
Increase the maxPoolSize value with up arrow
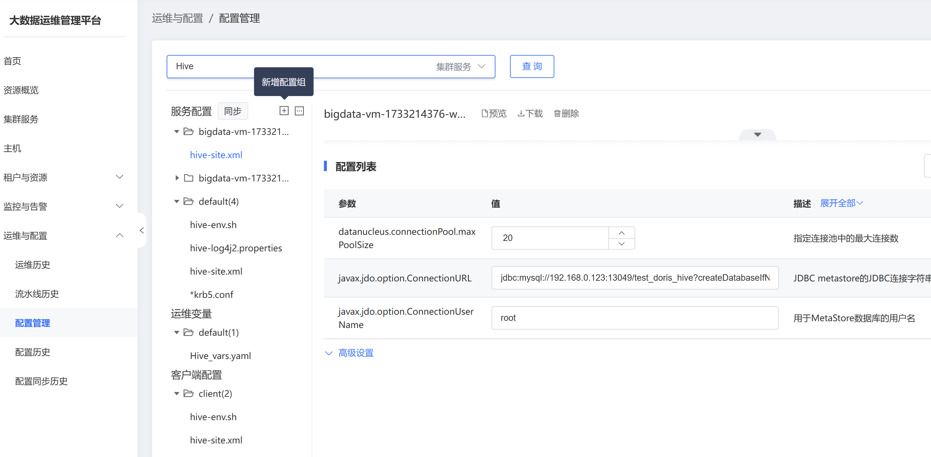click(x=621, y=233)
